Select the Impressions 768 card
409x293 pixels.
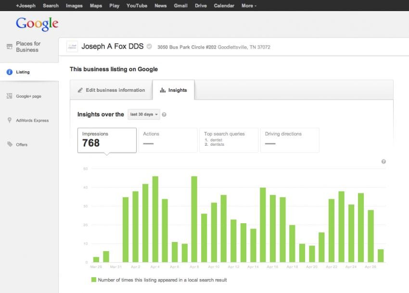(107, 140)
